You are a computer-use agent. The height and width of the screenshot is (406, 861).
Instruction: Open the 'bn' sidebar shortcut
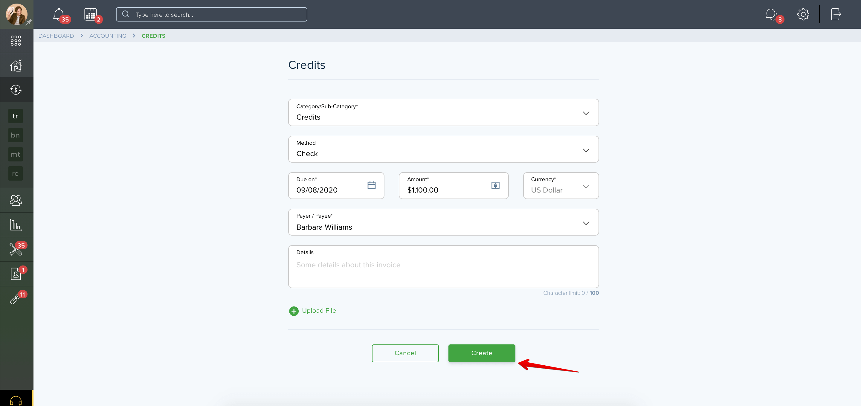[15, 135]
